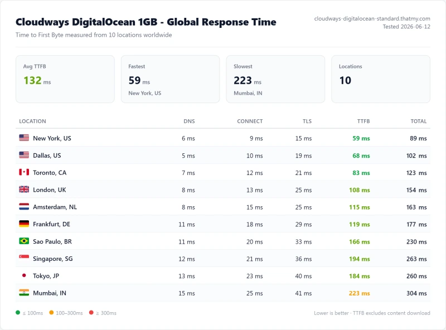Screen dimensions: 446x330
Task: Click the Canadian flag beside Toronto
Action: point(24,172)
